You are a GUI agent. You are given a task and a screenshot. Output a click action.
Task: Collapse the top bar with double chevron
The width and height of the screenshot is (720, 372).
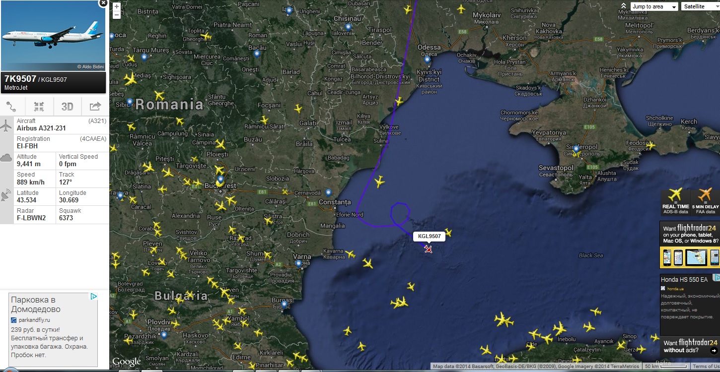(x=624, y=6)
